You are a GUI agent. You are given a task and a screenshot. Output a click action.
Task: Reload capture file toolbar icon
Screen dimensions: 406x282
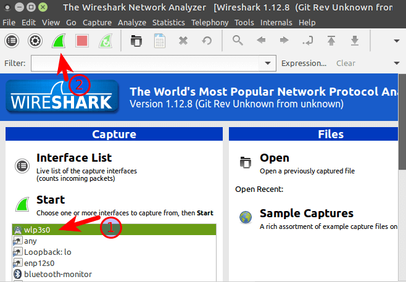tap(207, 41)
